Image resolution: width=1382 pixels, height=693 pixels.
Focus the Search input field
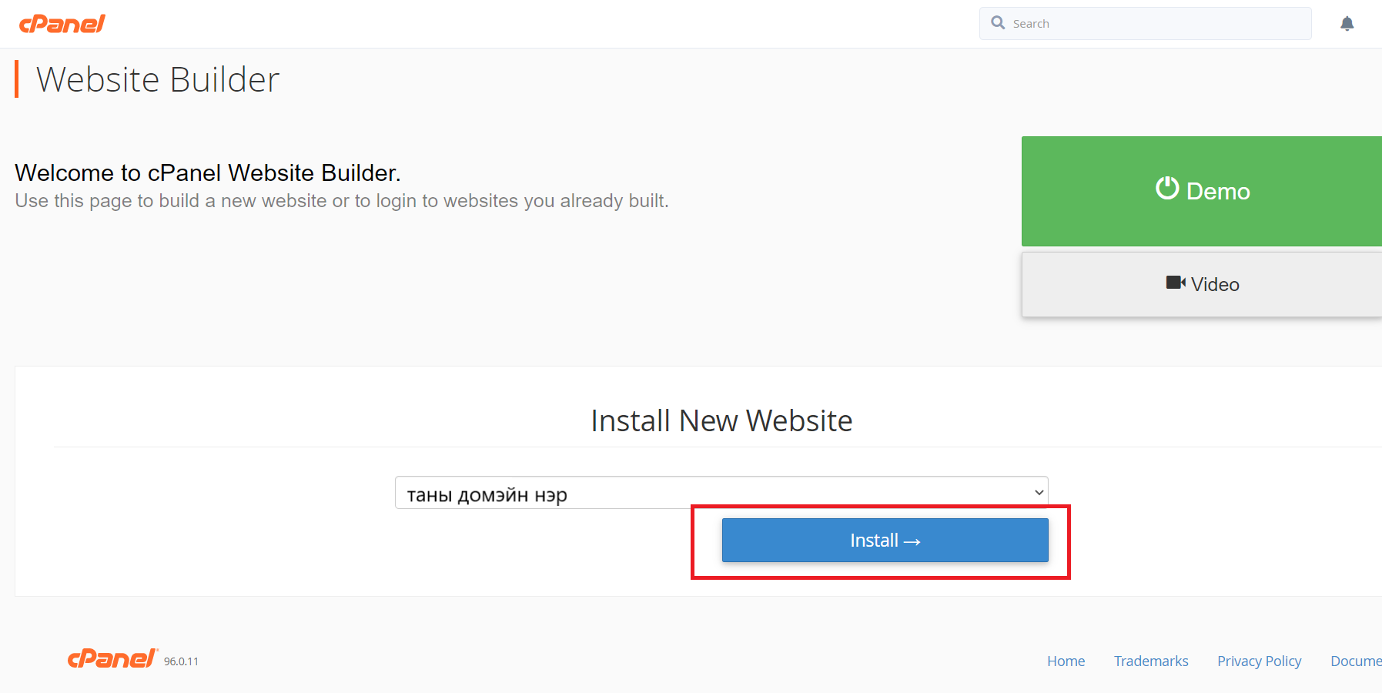click(1145, 23)
